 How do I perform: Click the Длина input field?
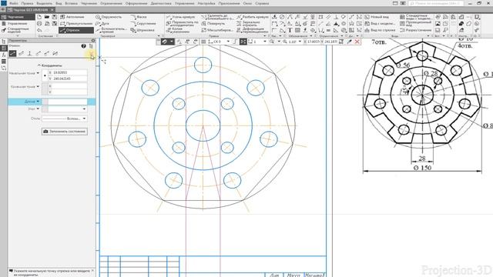point(68,102)
